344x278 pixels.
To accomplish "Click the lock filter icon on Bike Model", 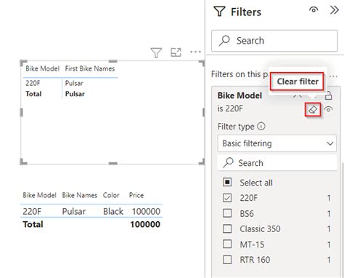I will (x=328, y=95).
